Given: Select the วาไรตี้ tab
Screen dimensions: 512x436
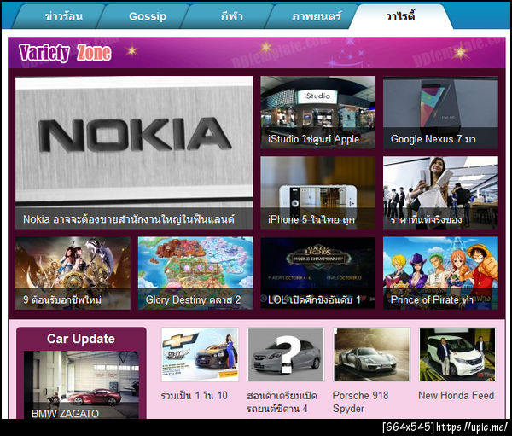Looking at the screenshot, I should click(x=400, y=16).
